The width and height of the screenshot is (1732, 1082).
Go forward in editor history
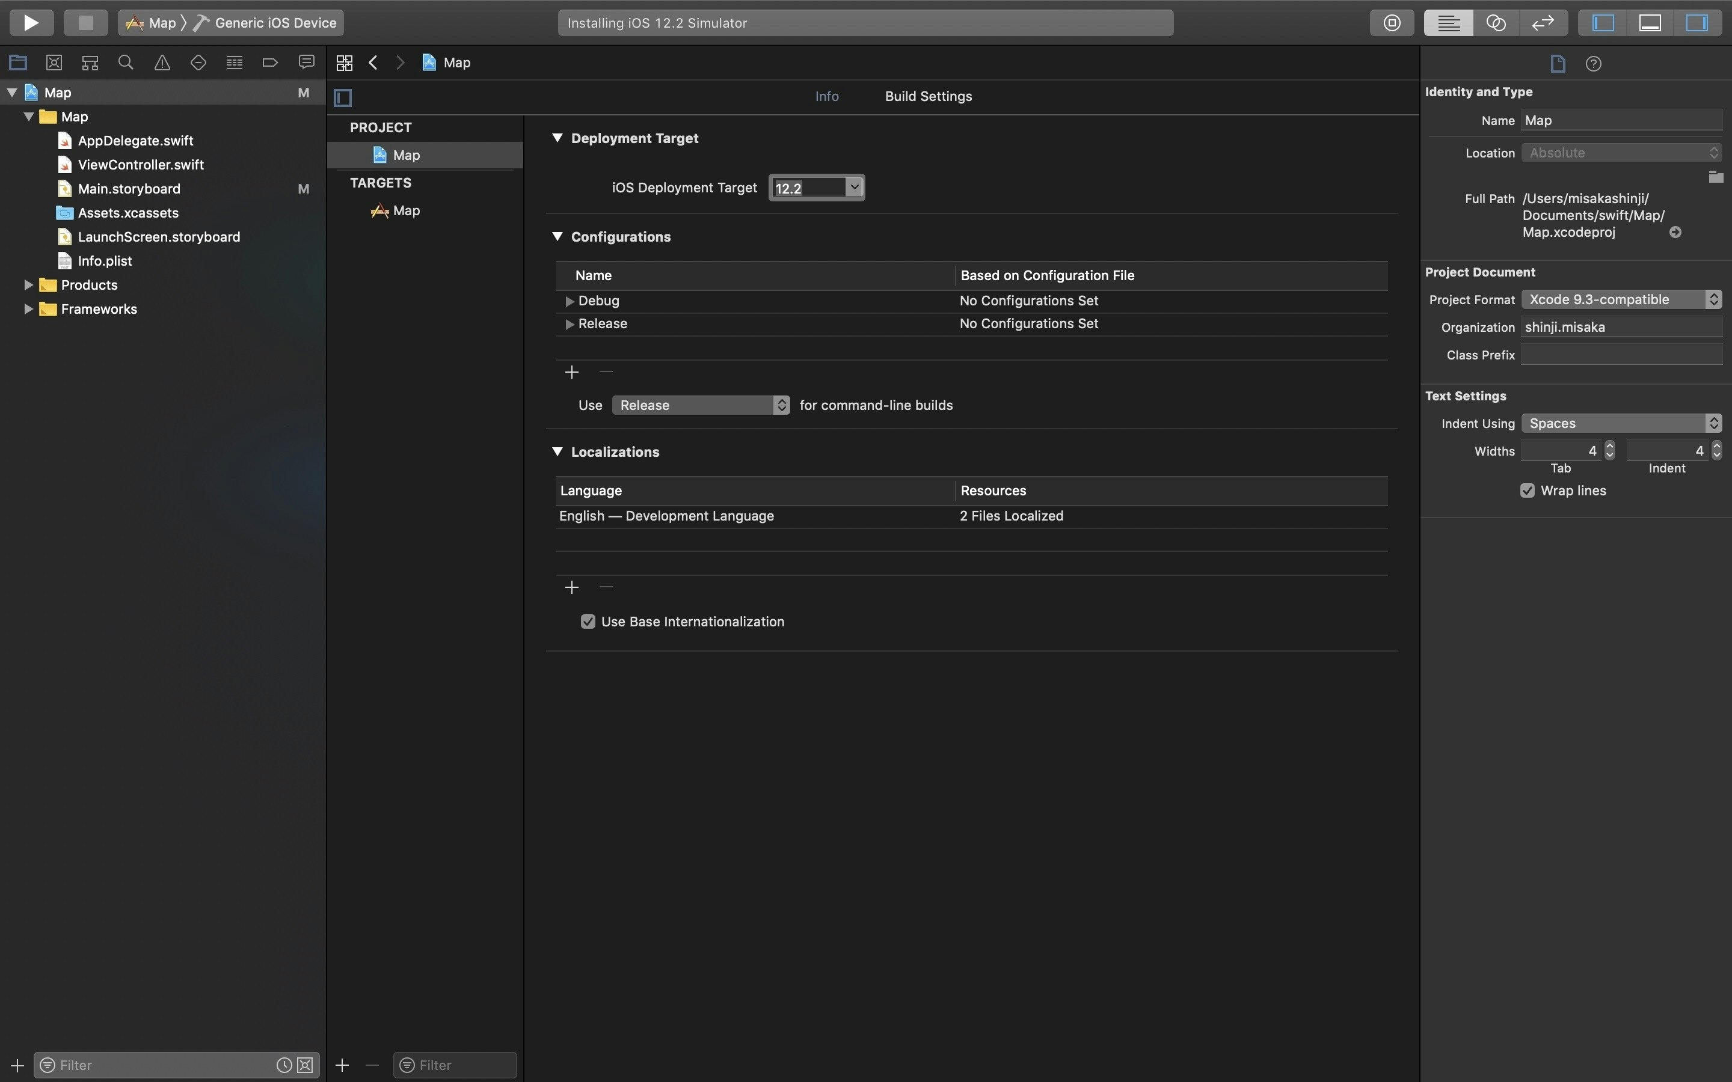pyautogui.click(x=400, y=63)
